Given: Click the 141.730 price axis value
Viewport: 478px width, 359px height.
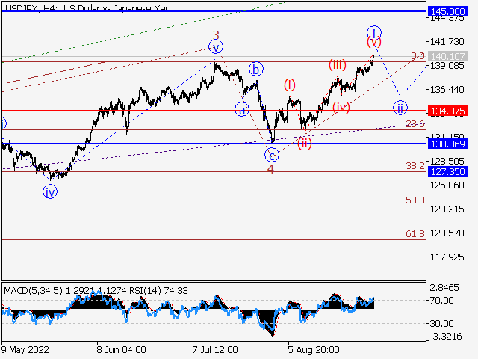Looking at the screenshot, I should [x=447, y=42].
